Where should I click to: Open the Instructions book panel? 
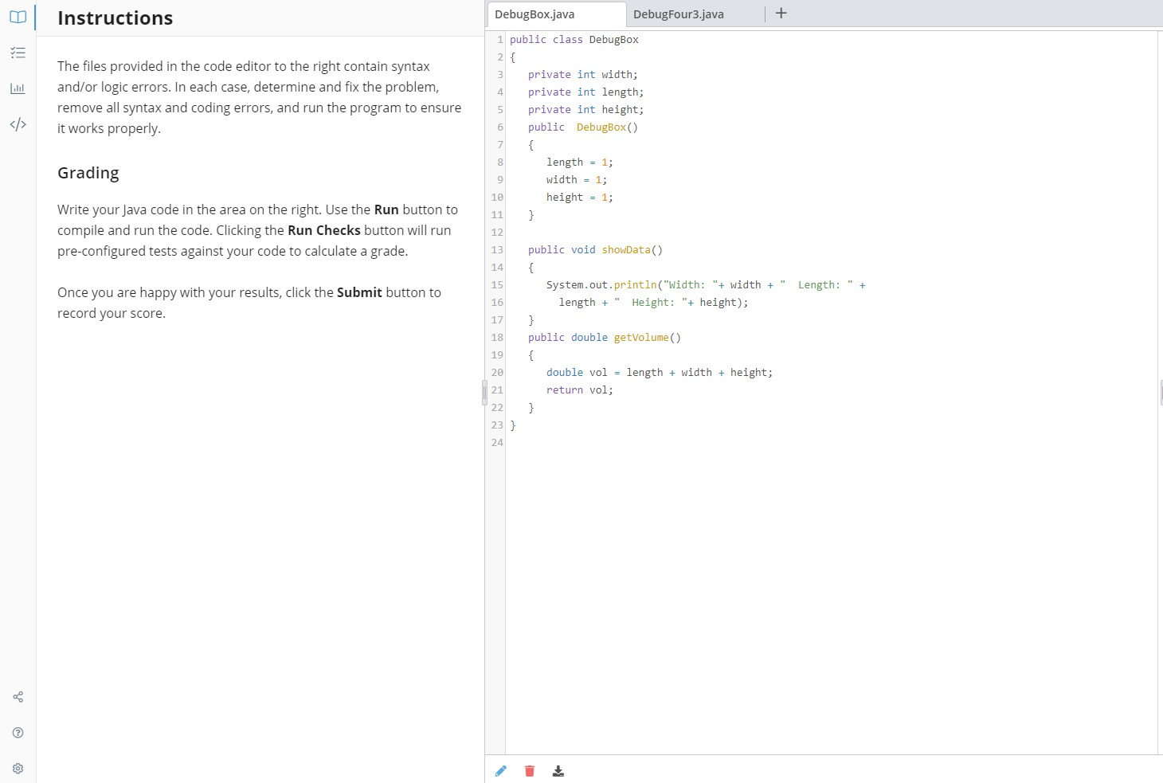tap(18, 17)
